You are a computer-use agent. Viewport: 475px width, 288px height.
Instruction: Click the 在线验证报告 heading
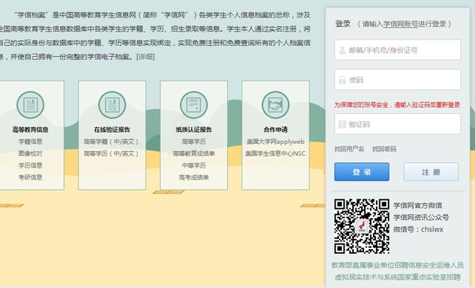pos(112,130)
